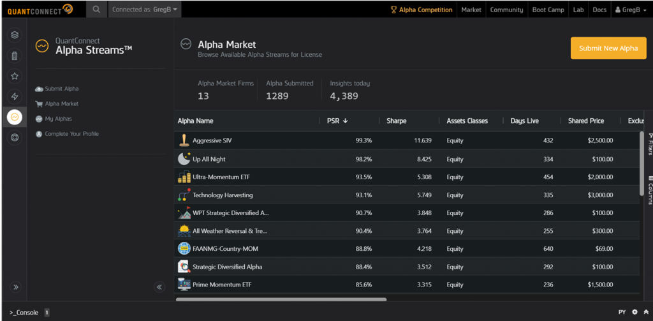Open the Connected as GregB dropdown
653x321 pixels.
click(x=145, y=9)
